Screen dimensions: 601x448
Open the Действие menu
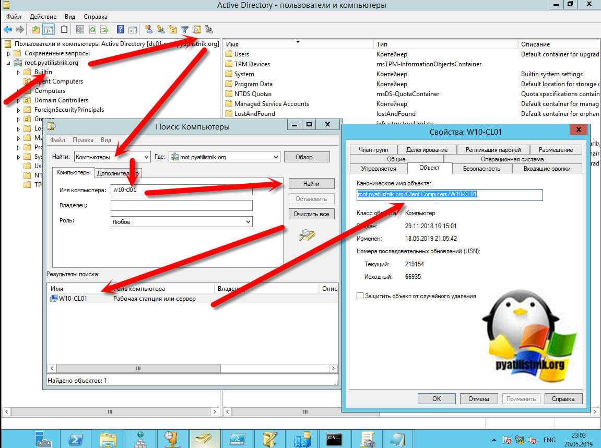coord(42,17)
